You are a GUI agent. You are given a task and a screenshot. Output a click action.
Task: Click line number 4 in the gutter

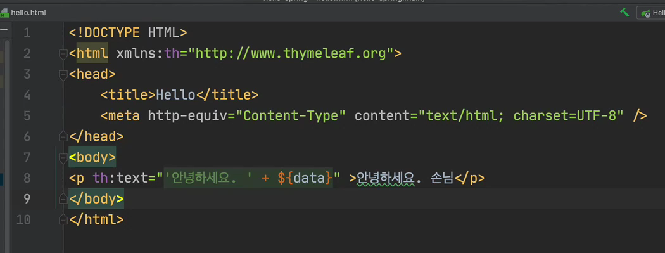click(x=27, y=95)
